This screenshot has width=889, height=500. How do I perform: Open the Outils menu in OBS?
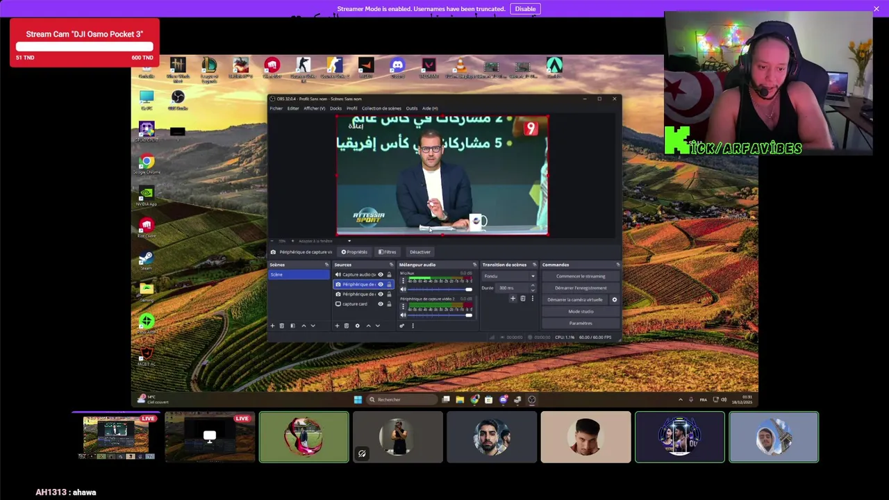pyautogui.click(x=412, y=108)
